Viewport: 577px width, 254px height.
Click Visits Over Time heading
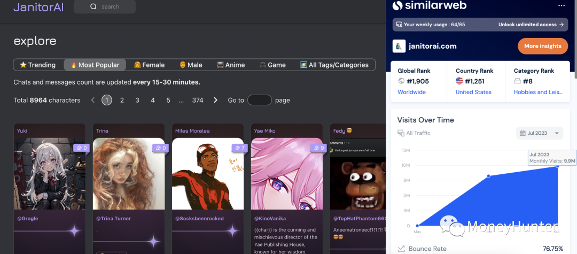coord(425,120)
